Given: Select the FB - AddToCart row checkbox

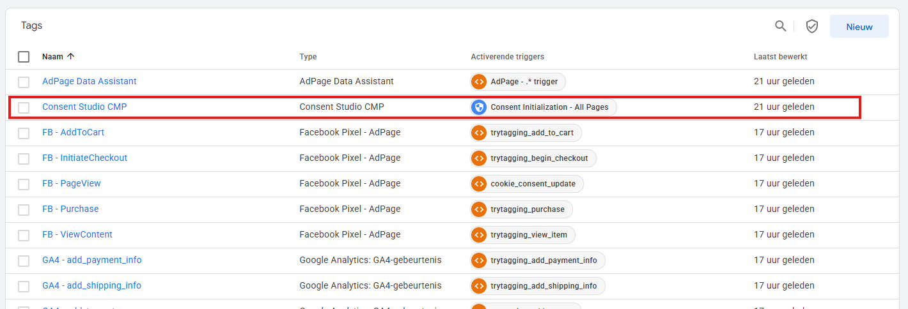Looking at the screenshot, I should point(24,133).
